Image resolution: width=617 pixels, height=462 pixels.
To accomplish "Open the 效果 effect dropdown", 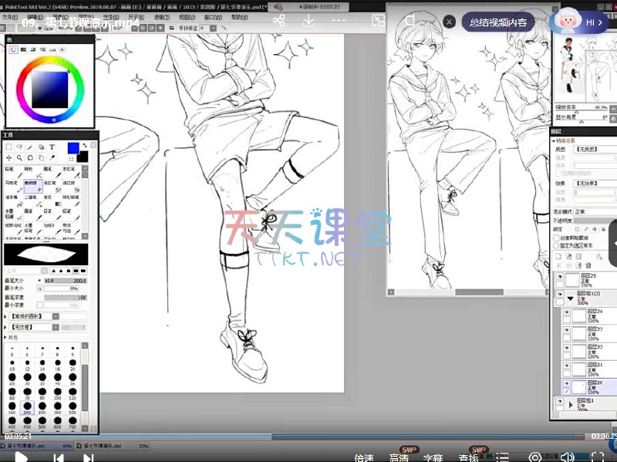I will [x=595, y=184].
